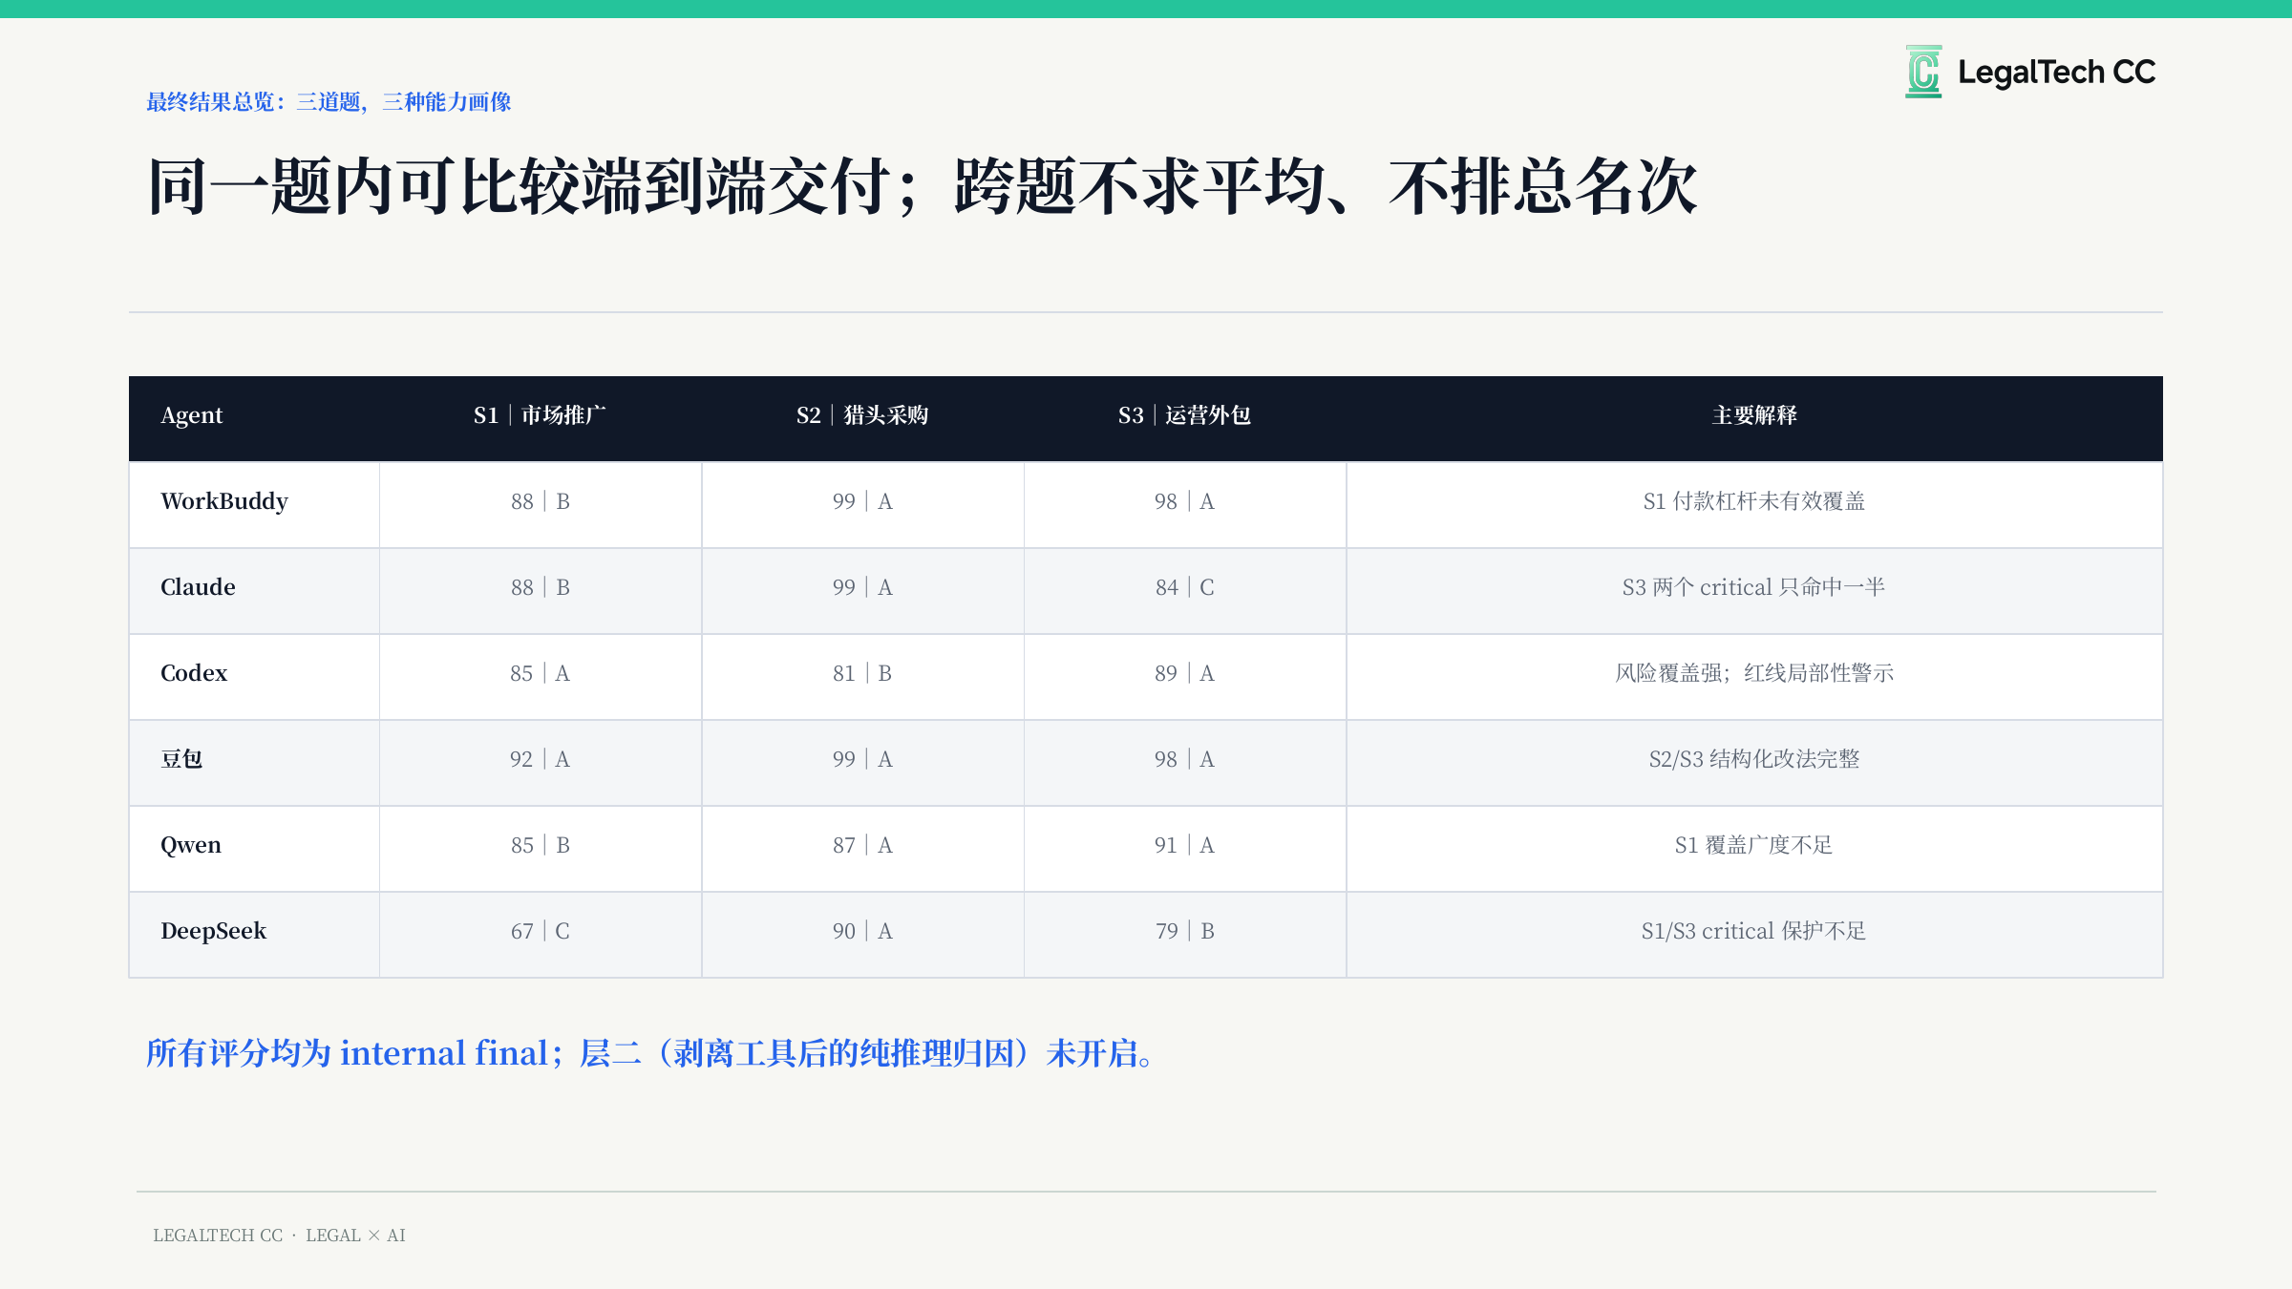The image size is (2292, 1289).
Task: Click the S2 猎头采购 column header
Action: (x=862, y=415)
